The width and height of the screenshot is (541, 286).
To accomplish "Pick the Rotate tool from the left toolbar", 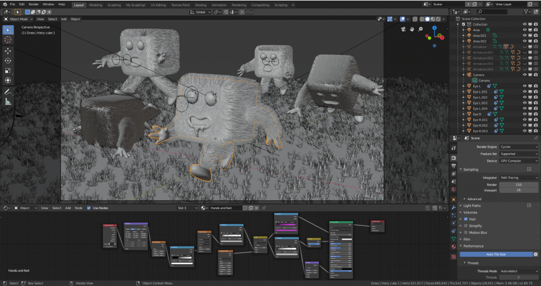I will [x=8, y=61].
